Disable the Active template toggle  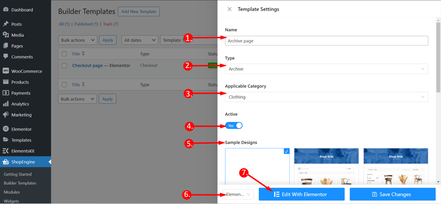(234, 125)
